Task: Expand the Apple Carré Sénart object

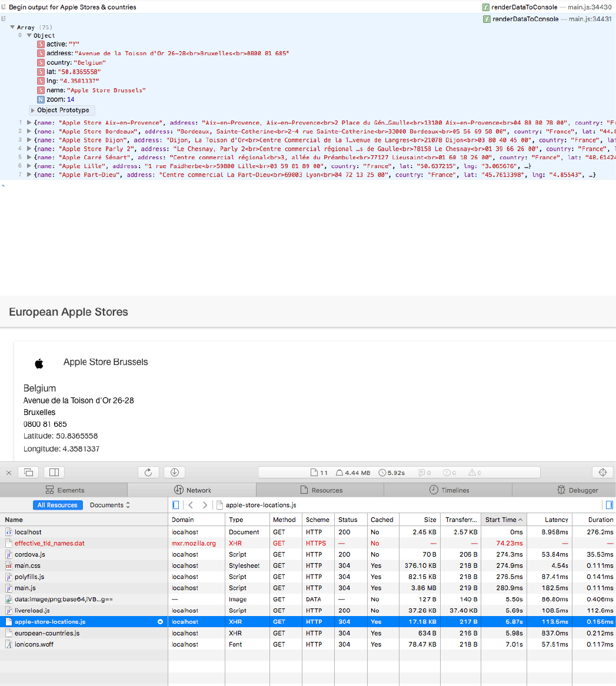Action: [29, 158]
